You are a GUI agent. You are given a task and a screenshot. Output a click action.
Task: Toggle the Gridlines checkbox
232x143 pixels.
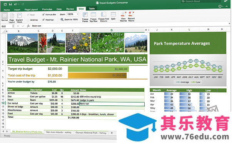pyautogui.click(x=28, y=20)
